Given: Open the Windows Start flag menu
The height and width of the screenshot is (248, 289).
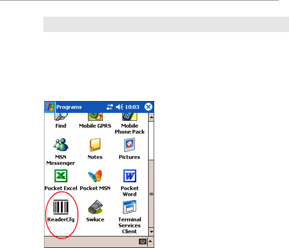Looking at the screenshot, I should click(50, 107).
